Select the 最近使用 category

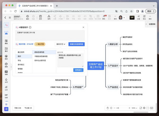click(x=24, y=52)
